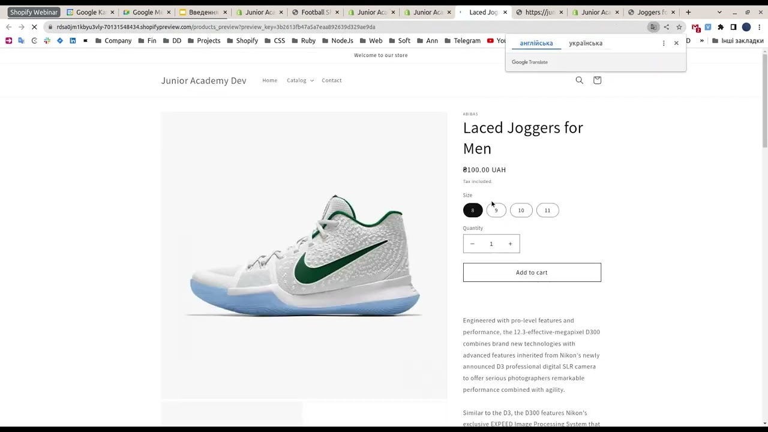Image resolution: width=768 pixels, height=432 pixels.
Task: Decrease the product quantity
Action: 472,244
